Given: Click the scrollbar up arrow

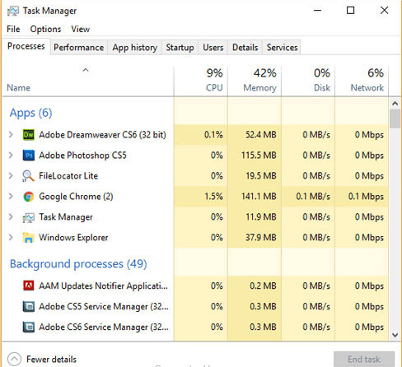Looking at the screenshot, I should point(395,104).
